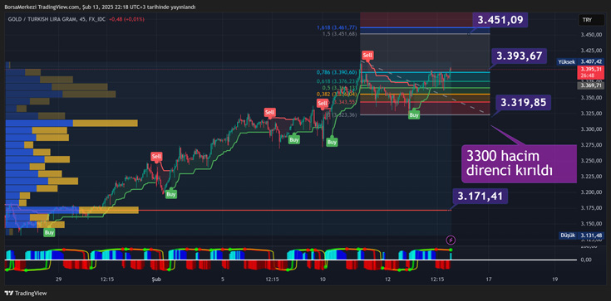Viewport: 611px width, 301px height.
Task: Click the 'Şub' date axis label
Action: 156,279
